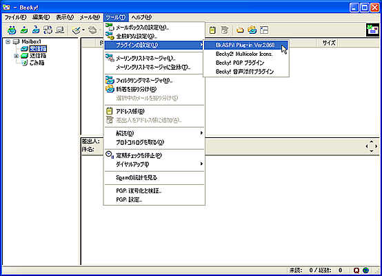Image resolution: width=382 pixels, height=276 pixels.
Task: Maximize the Becky! window
Action: (x=365, y=8)
